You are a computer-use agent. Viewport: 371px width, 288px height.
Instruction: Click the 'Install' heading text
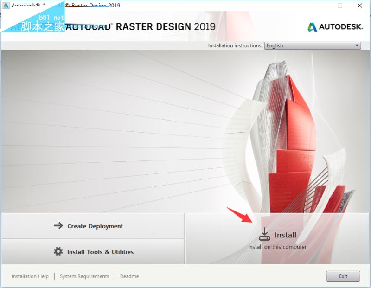coord(285,235)
